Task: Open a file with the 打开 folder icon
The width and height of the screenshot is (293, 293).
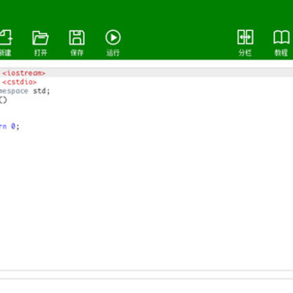Action: coord(41,37)
